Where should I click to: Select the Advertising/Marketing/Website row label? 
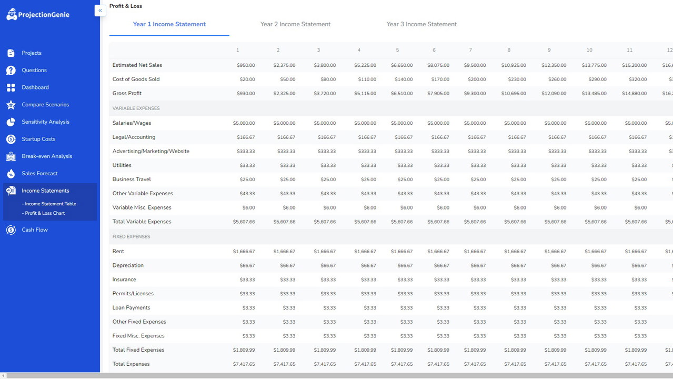151,152
